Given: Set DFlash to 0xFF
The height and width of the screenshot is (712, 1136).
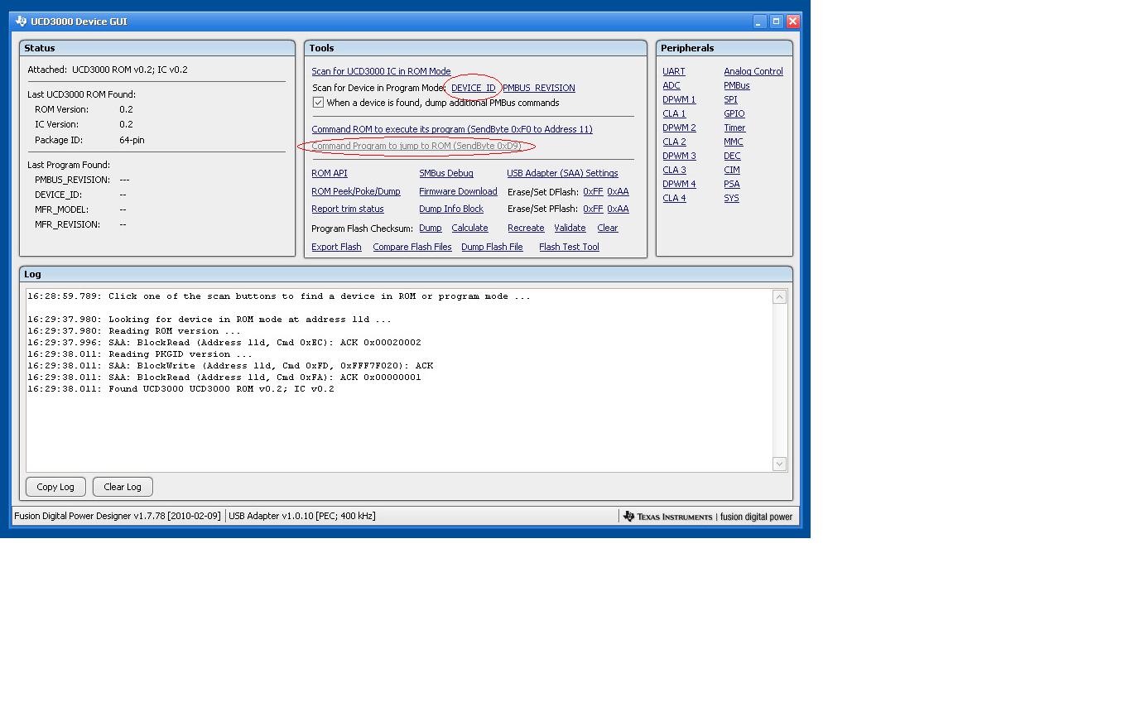Looking at the screenshot, I should pyautogui.click(x=593, y=191).
